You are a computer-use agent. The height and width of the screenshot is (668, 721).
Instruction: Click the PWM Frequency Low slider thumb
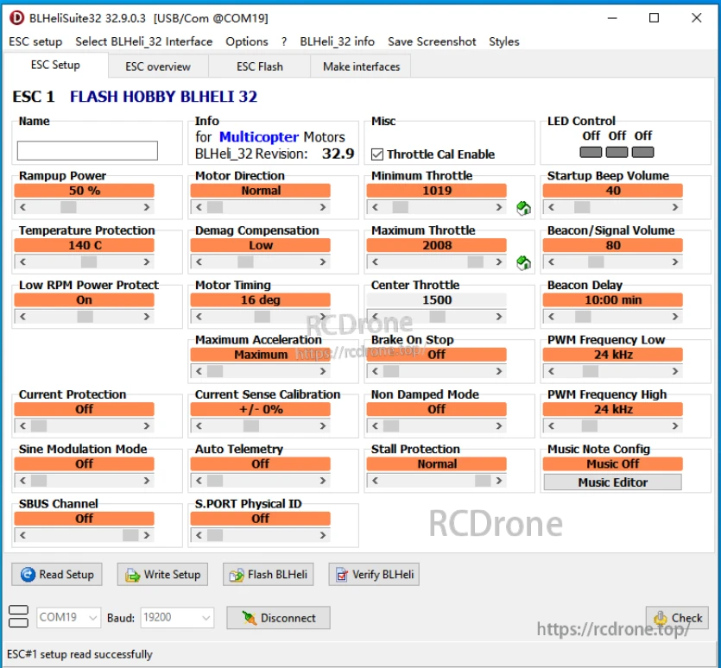pyautogui.click(x=591, y=371)
